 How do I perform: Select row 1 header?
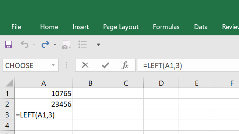click(x=7, y=93)
